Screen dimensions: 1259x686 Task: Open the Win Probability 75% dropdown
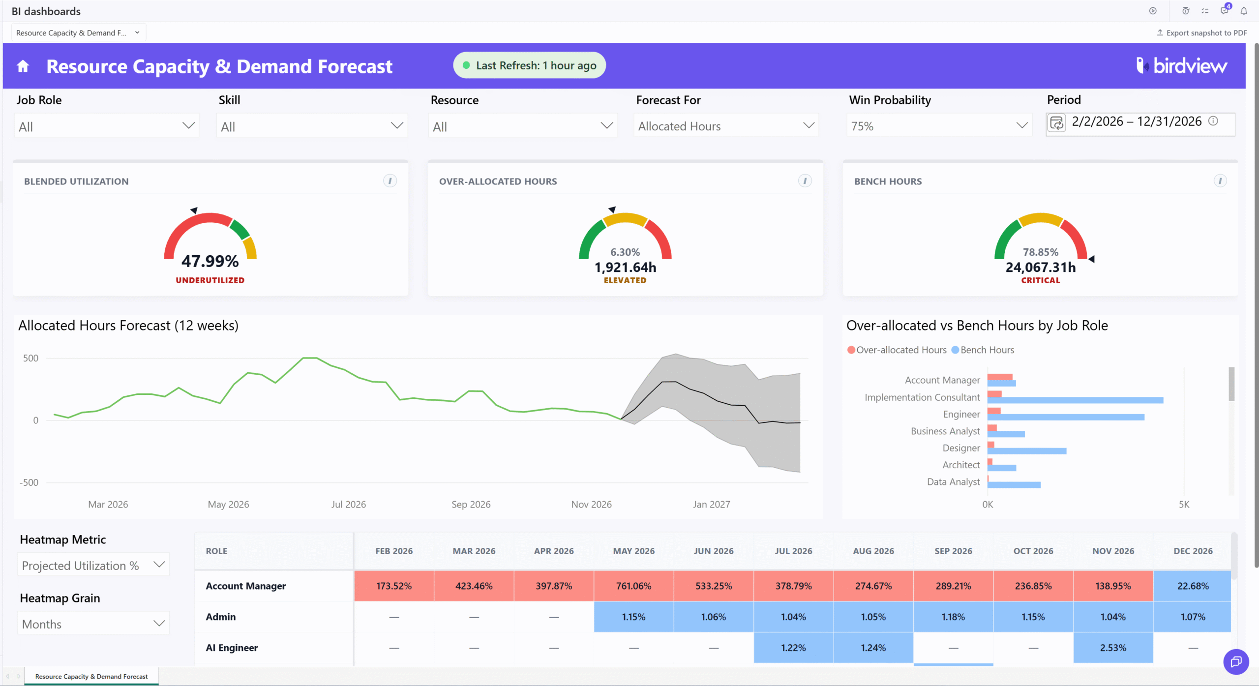pyautogui.click(x=939, y=126)
